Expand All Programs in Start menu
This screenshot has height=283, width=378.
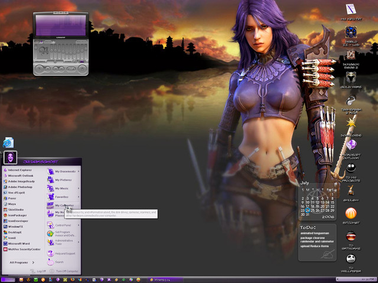click(22, 262)
